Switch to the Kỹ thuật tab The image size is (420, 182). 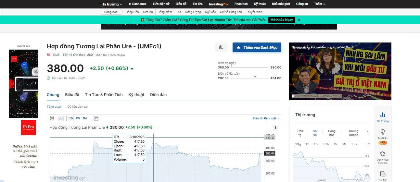tap(136, 95)
